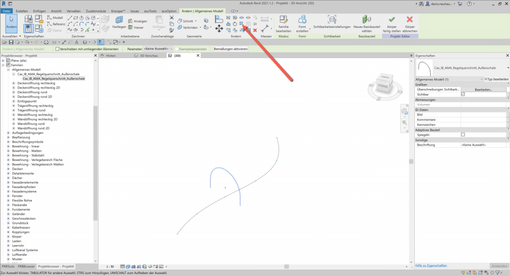Click the Bearbeiten... button in properties

pyautogui.click(x=483, y=90)
